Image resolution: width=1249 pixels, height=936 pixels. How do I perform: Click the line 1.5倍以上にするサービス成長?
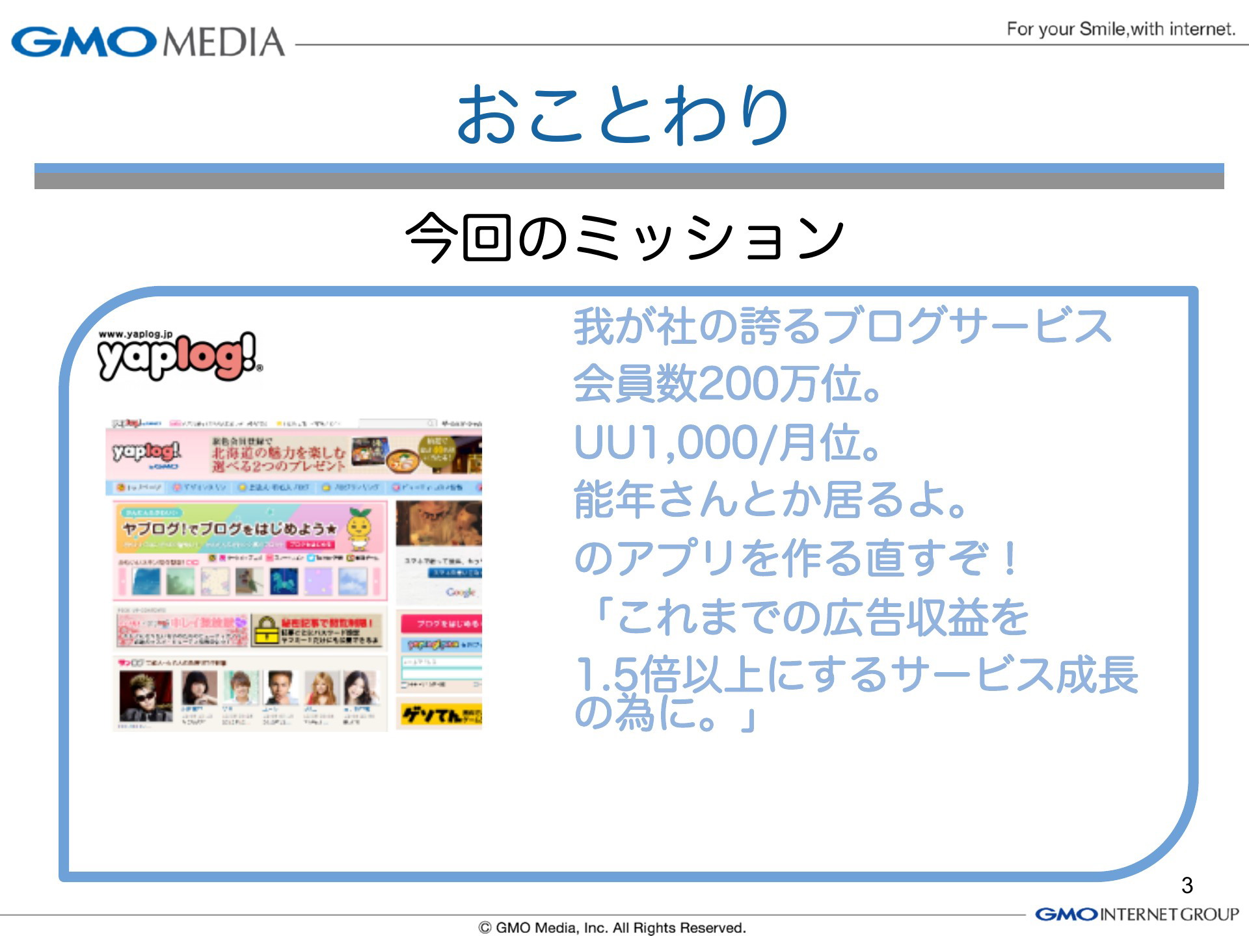point(857,673)
